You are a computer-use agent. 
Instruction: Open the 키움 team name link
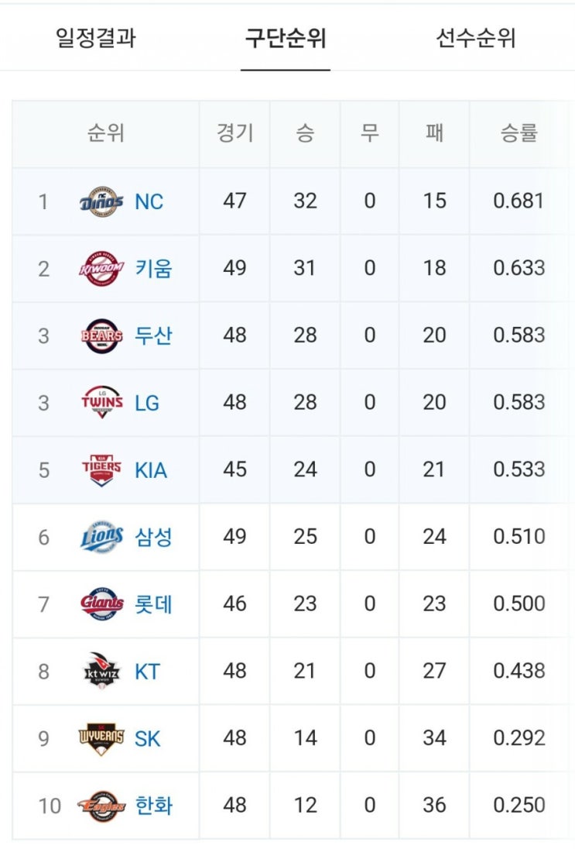click(154, 269)
